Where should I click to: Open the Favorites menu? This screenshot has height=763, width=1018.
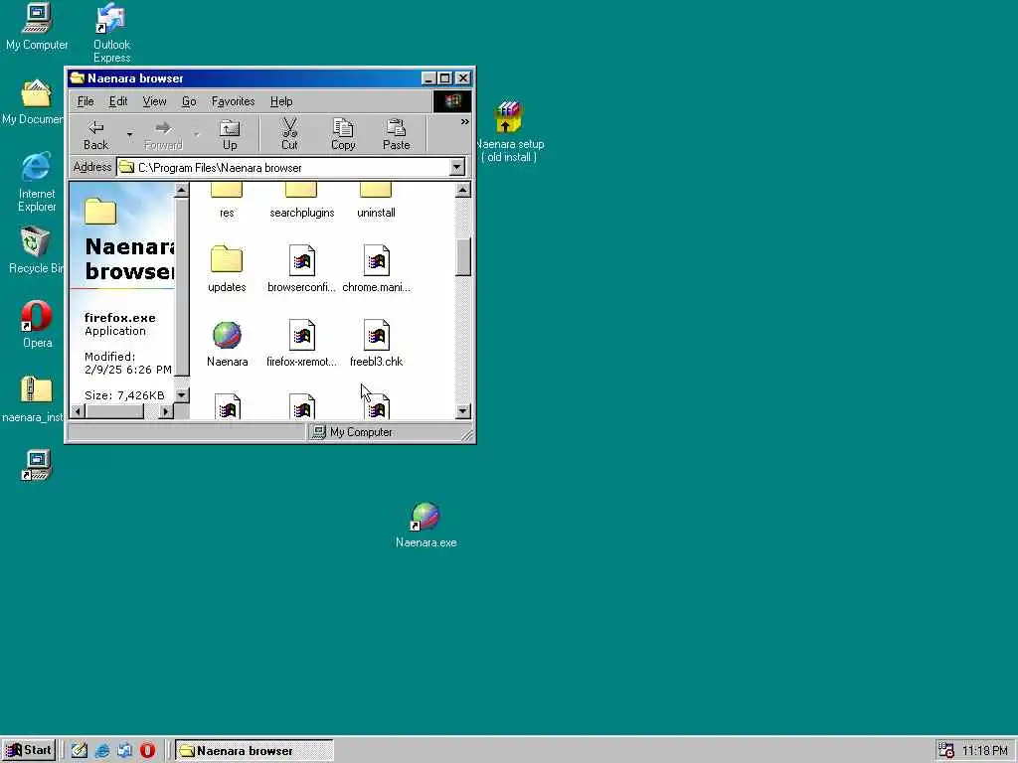tap(233, 101)
